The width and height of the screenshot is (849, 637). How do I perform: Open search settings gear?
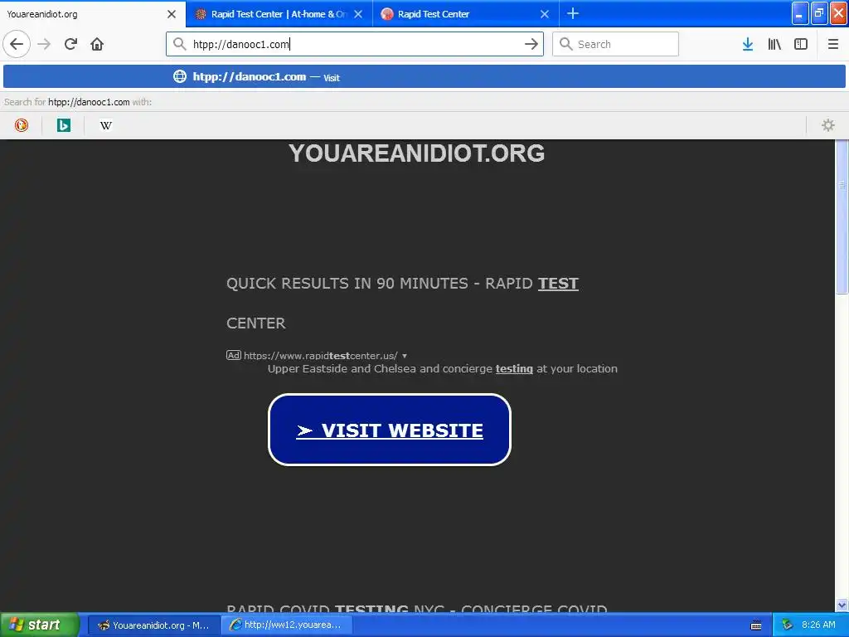(x=828, y=125)
